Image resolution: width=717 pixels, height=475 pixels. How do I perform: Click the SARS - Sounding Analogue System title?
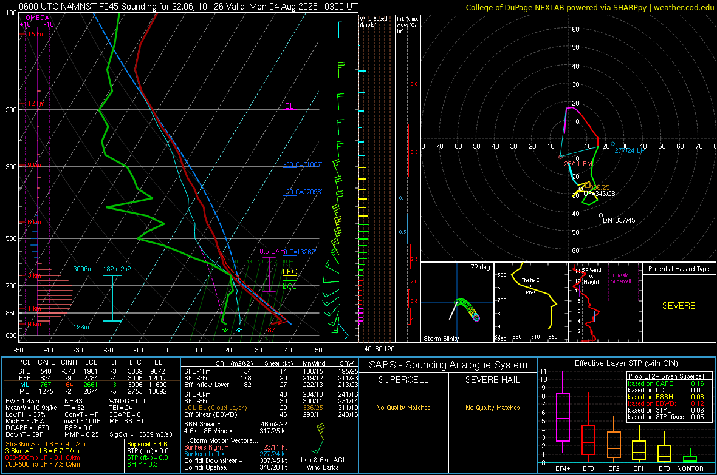click(x=448, y=365)
